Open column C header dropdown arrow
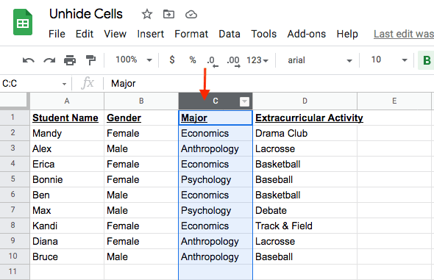 pos(244,101)
